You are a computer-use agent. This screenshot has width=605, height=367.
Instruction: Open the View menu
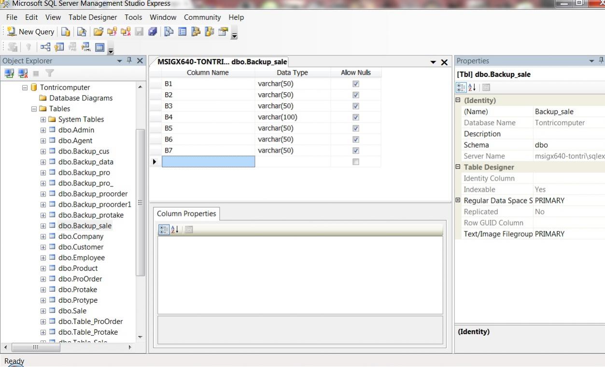[53, 17]
